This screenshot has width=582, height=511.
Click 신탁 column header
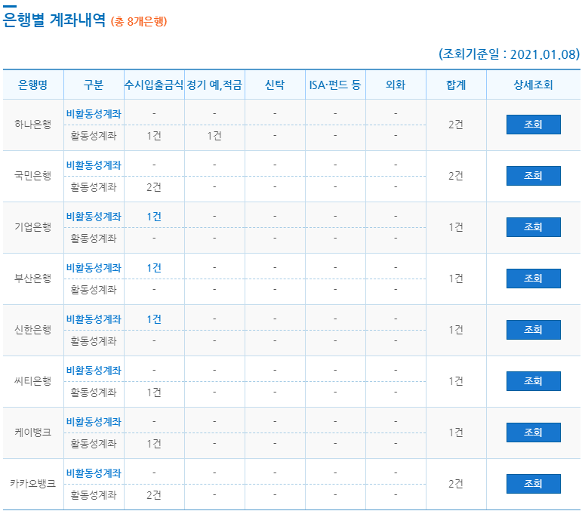pyautogui.click(x=275, y=85)
